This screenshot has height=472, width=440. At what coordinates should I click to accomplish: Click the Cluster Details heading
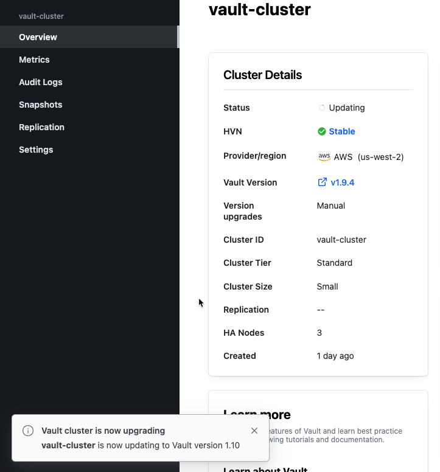pos(263,75)
